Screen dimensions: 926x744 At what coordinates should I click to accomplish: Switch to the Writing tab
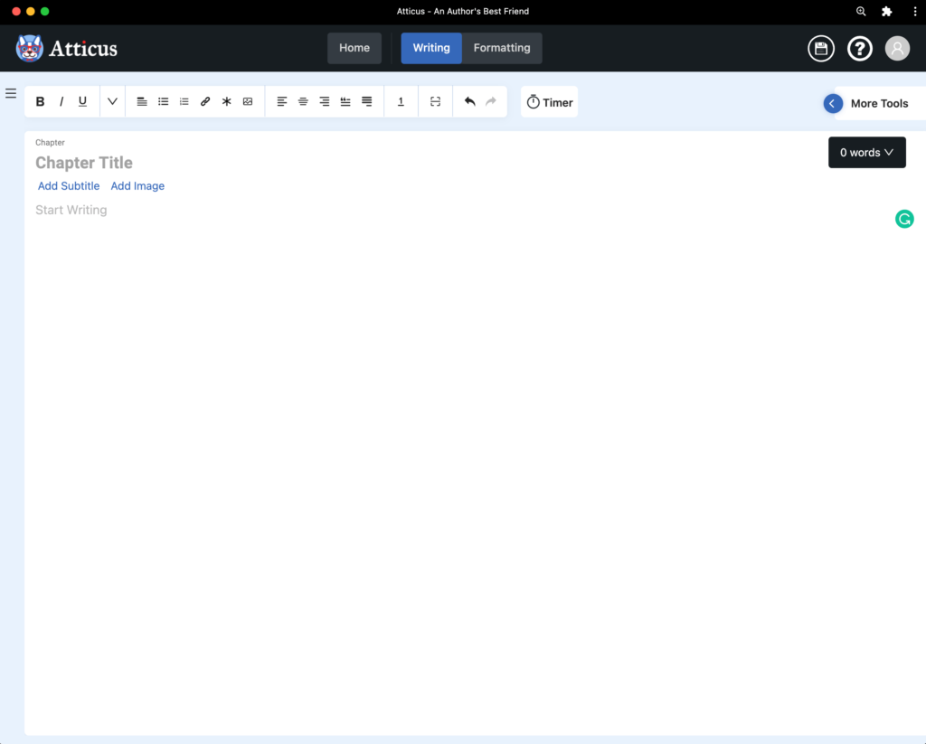point(431,48)
